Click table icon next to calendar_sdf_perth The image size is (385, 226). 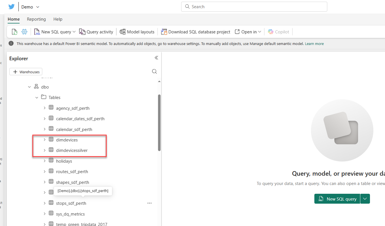[x=51, y=129]
